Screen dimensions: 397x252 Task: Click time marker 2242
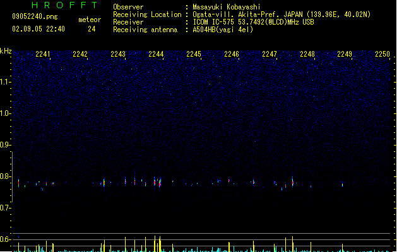pyautogui.click(x=80, y=54)
